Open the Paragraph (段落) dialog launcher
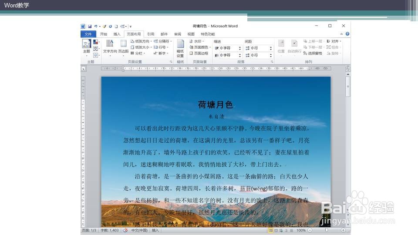 (x=272, y=62)
